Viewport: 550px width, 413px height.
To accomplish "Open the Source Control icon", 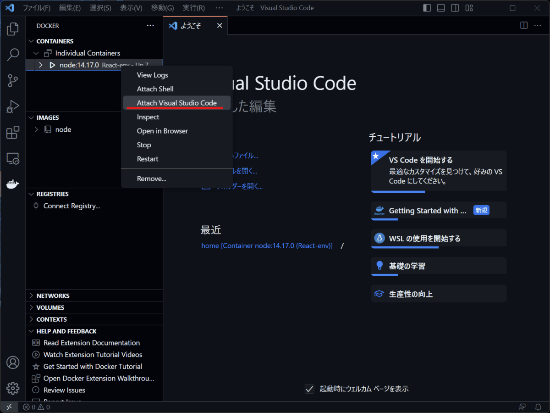I will (13, 81).
